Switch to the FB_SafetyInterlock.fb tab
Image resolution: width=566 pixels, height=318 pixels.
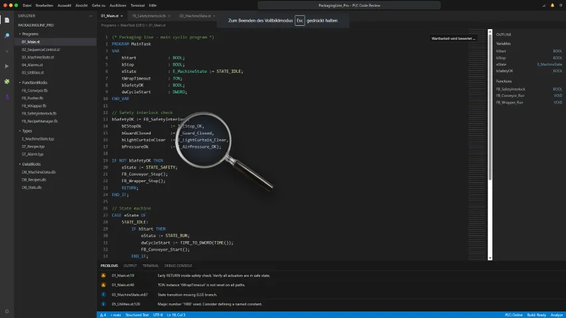[x=149, y=16]
